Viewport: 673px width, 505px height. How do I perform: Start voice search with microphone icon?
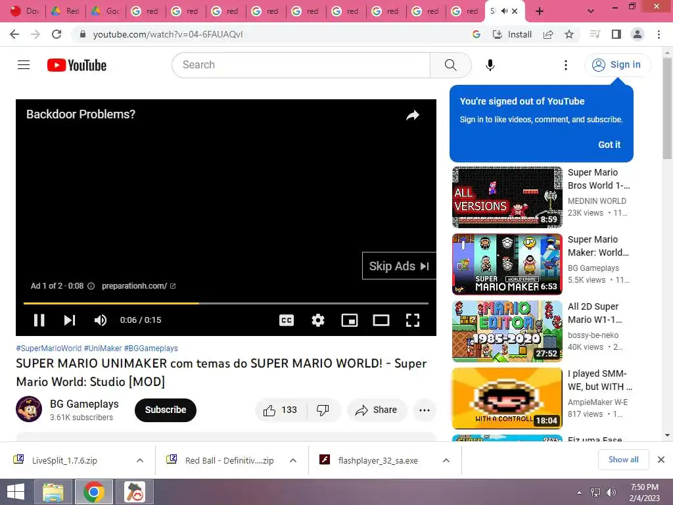pos(490,65)
